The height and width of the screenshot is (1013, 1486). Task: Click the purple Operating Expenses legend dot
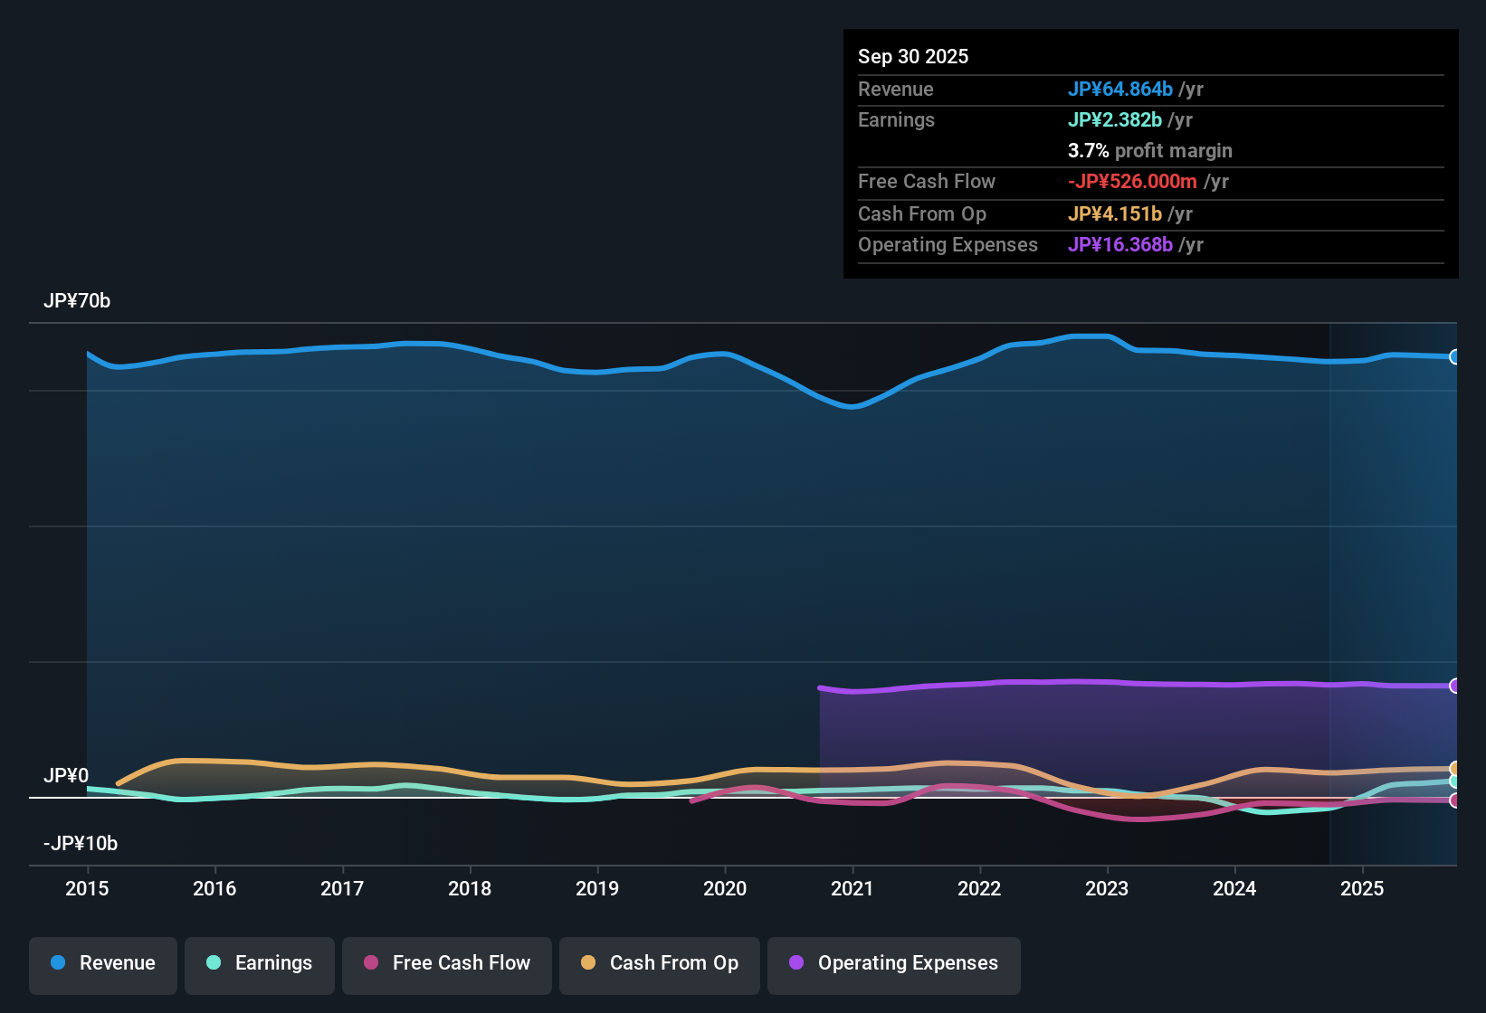pos(795,963)
